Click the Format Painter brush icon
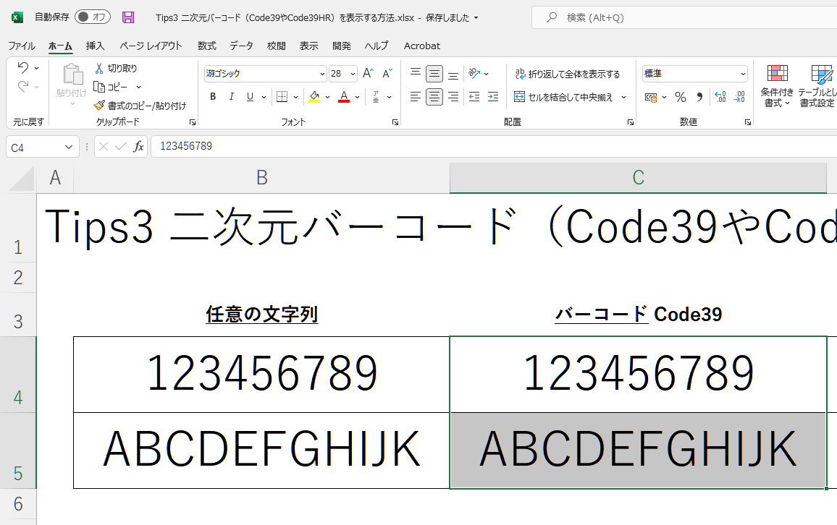Screen dimensions: 837x525 pyautogui.click(x=99, y=106)
